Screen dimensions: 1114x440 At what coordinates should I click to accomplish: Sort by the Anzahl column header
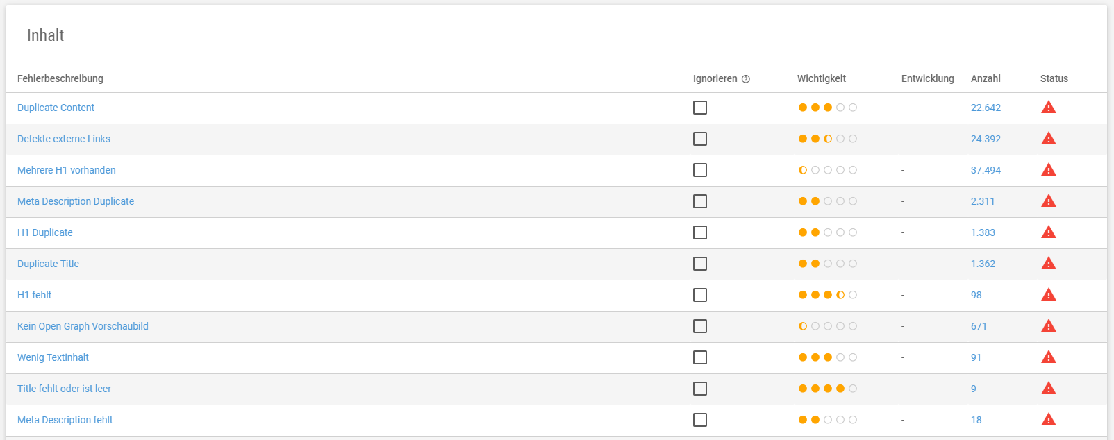(986, 78)
